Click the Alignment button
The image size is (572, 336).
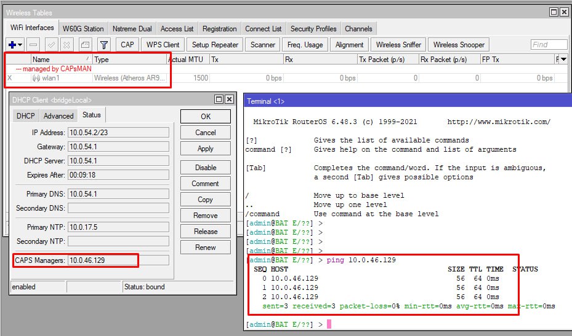tap(350, 45)
